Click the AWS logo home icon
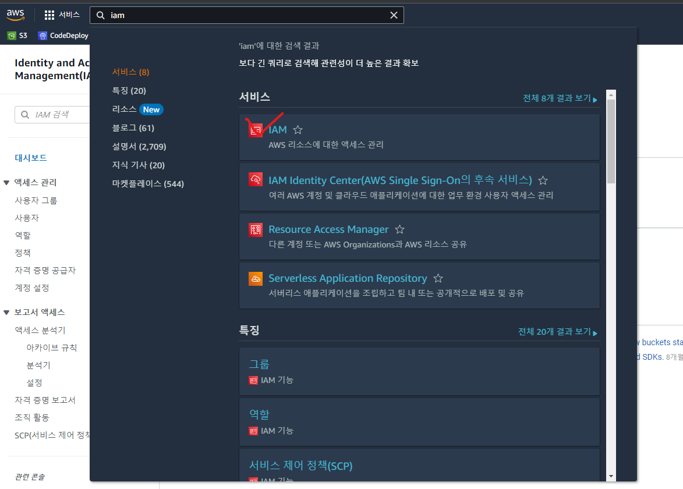The width and height of the screenshot is (683, 489). 15,15
